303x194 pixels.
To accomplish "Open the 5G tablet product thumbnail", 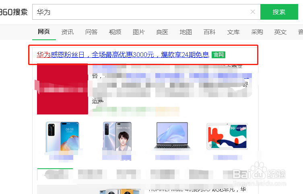I will point(227,136).
